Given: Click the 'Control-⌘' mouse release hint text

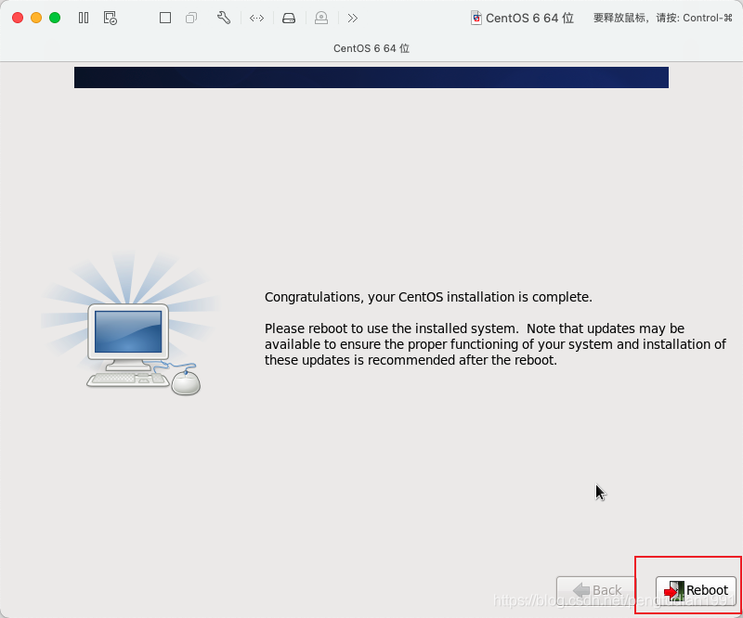Looking at the screenshot, I should click(x=708, y=18).
